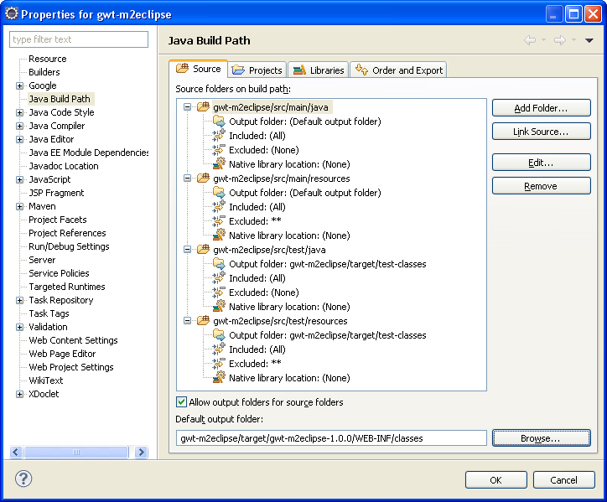
Task: Click Included icon under src/test/resources
Action: point(219,349)
